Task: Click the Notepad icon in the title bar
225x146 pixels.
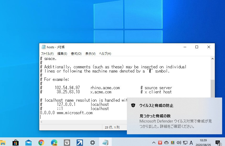Action: (43, 47)
